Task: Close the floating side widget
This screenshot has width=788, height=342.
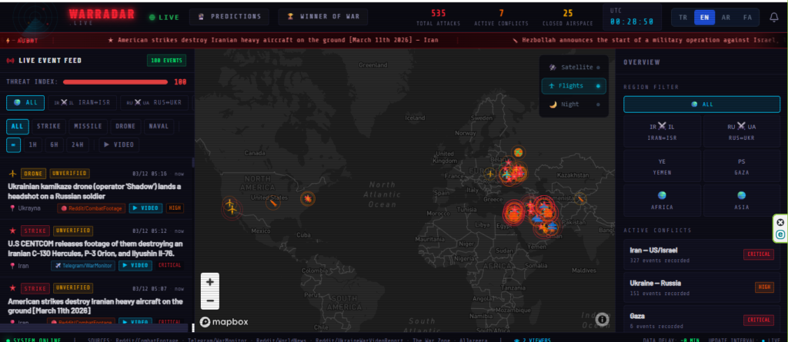Action: coord(780,222)
